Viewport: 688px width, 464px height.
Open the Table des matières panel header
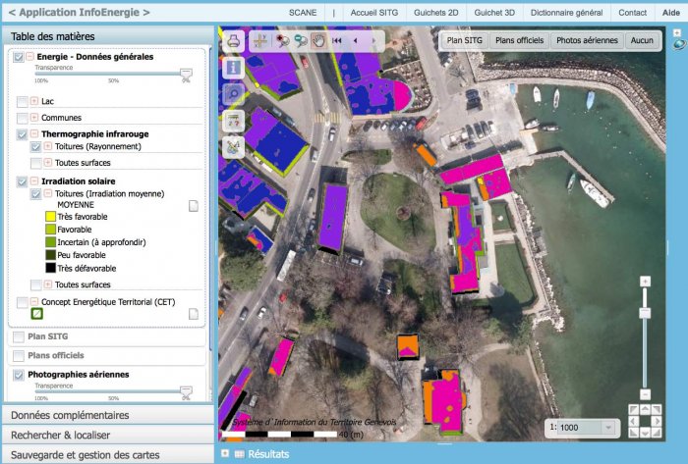(107, 36)
